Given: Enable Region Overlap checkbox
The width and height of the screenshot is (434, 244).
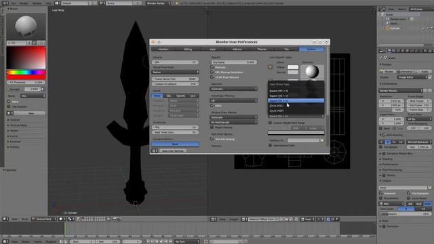Looking at the screenshot, I should [x=212, y=127].
